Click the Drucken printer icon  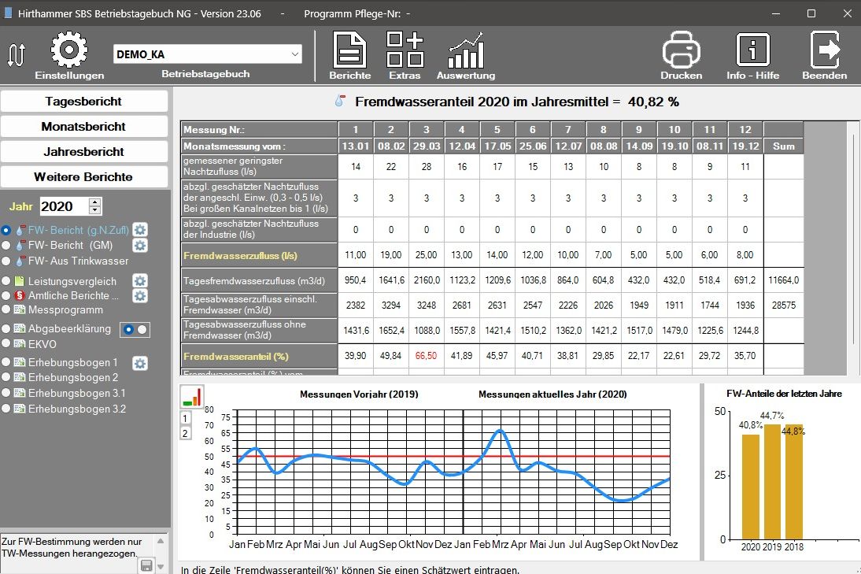point(681,50)
